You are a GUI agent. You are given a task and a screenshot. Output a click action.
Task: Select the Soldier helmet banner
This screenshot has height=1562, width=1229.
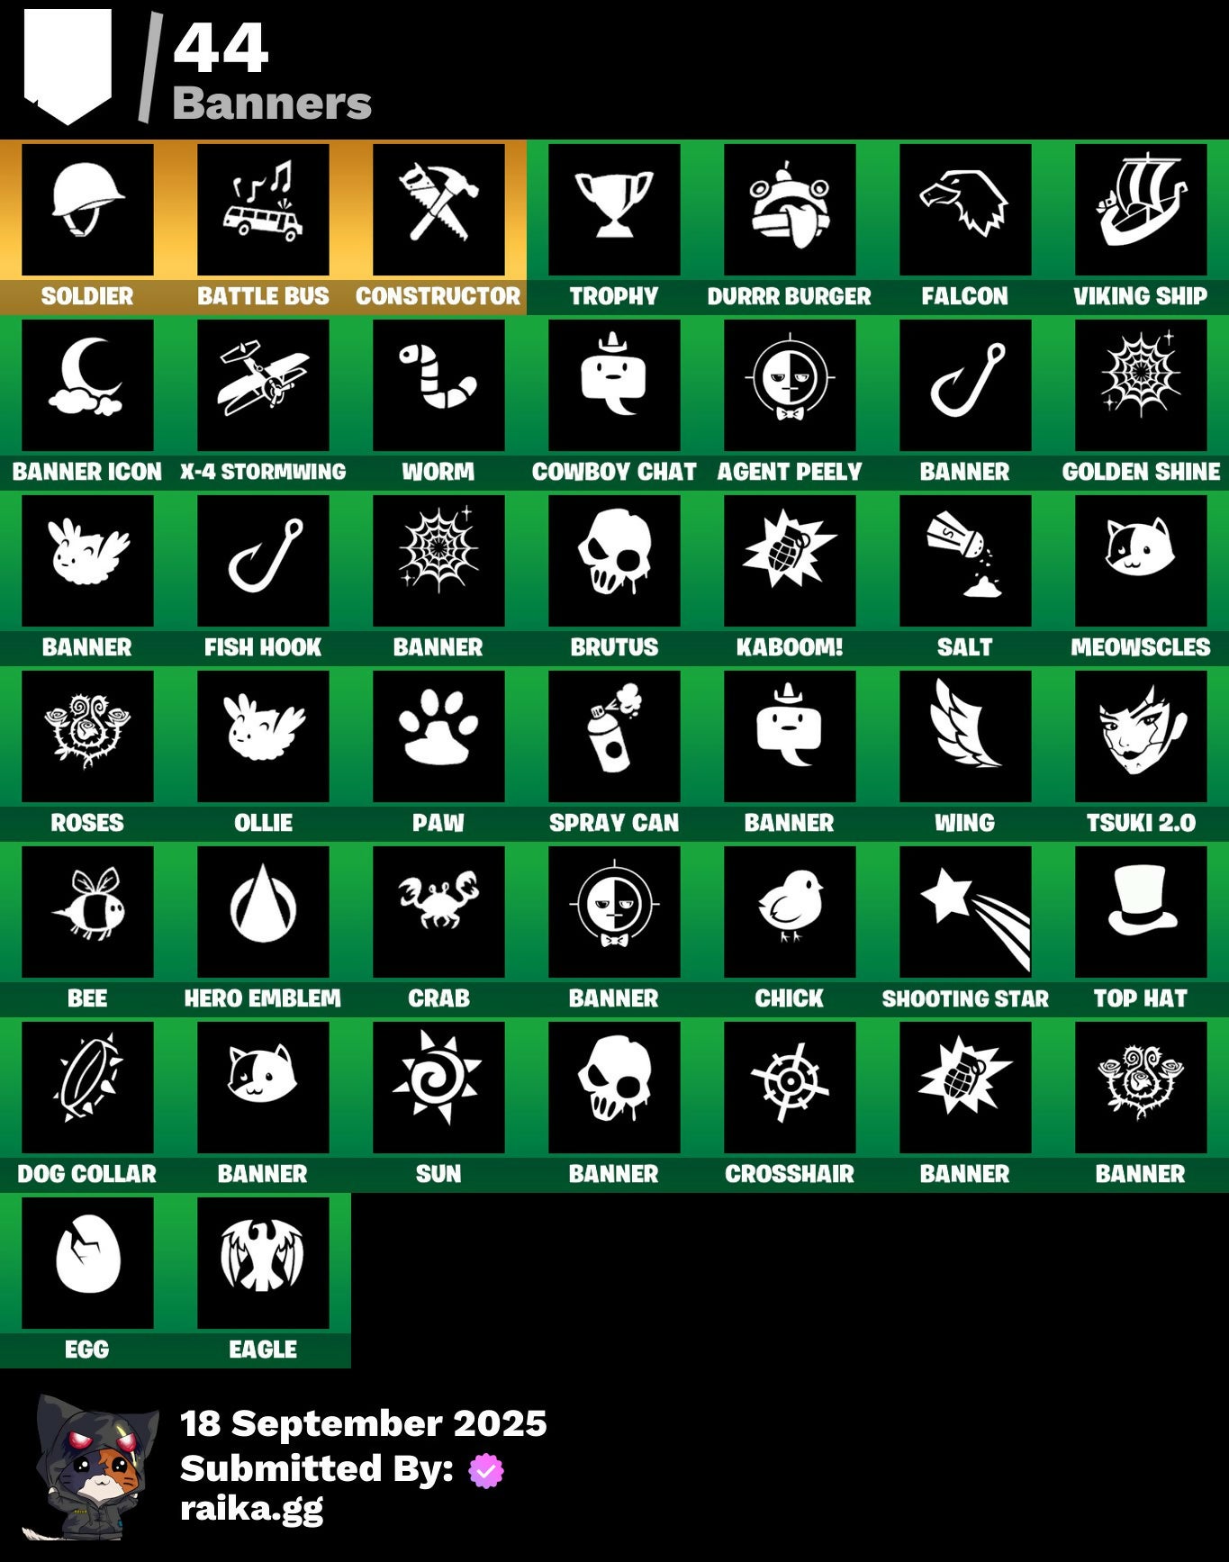(x=87, y=210)
